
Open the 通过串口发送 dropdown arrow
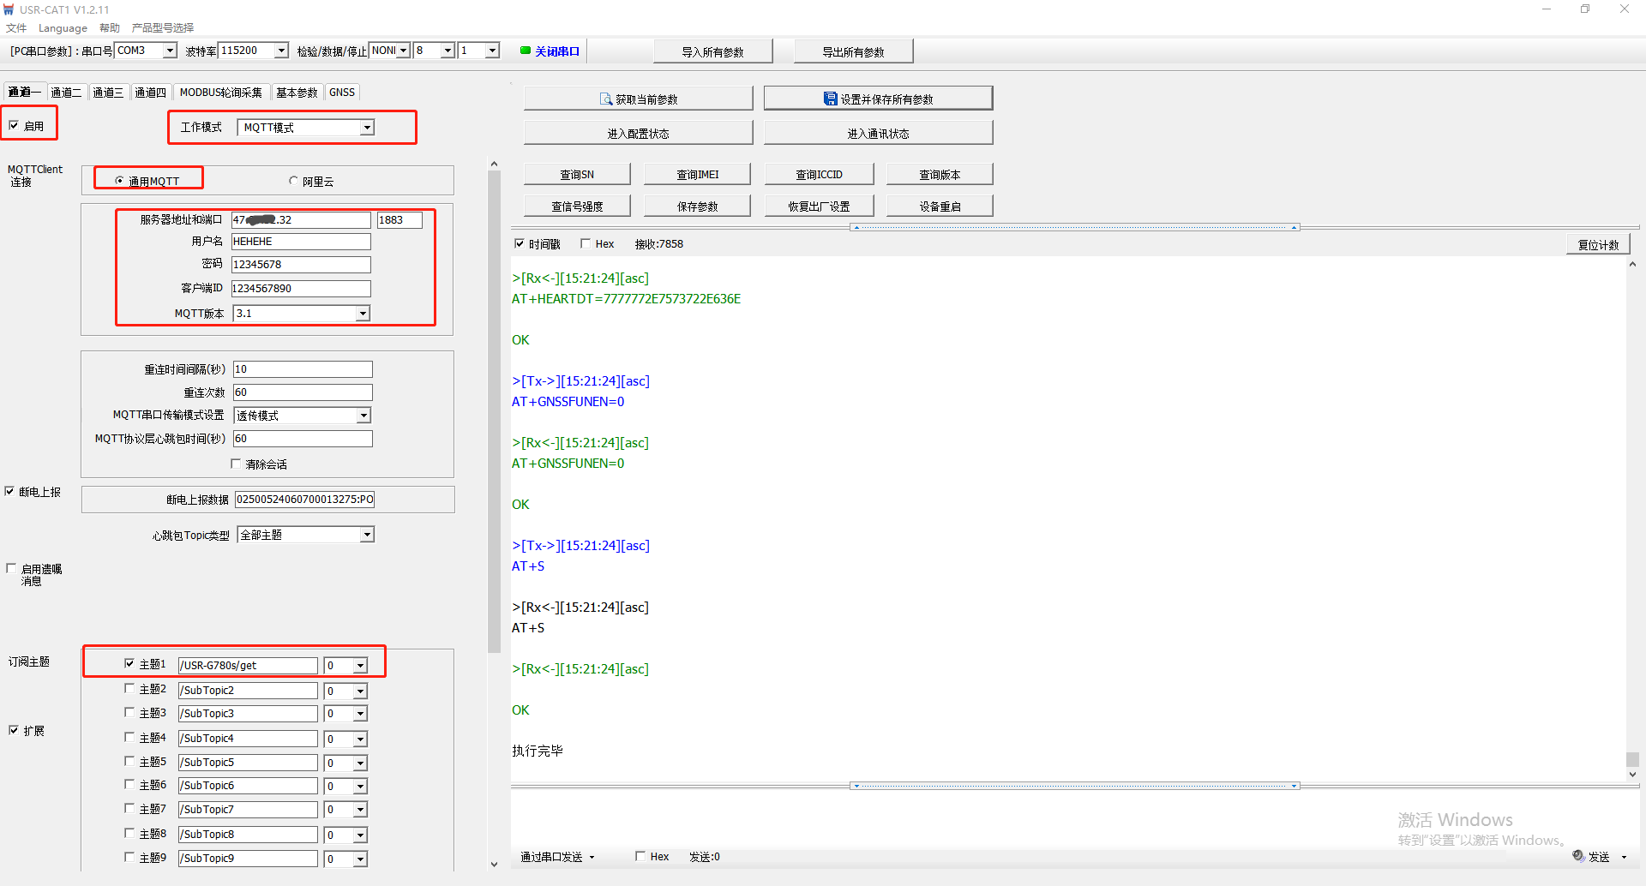coord(592,857)
